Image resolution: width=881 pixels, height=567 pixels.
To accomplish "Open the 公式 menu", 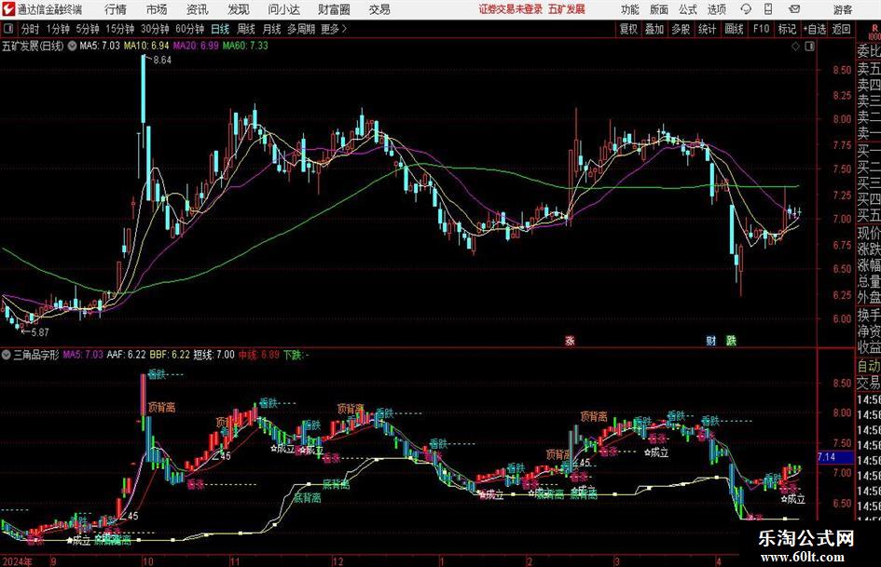I will coord(688,9).
